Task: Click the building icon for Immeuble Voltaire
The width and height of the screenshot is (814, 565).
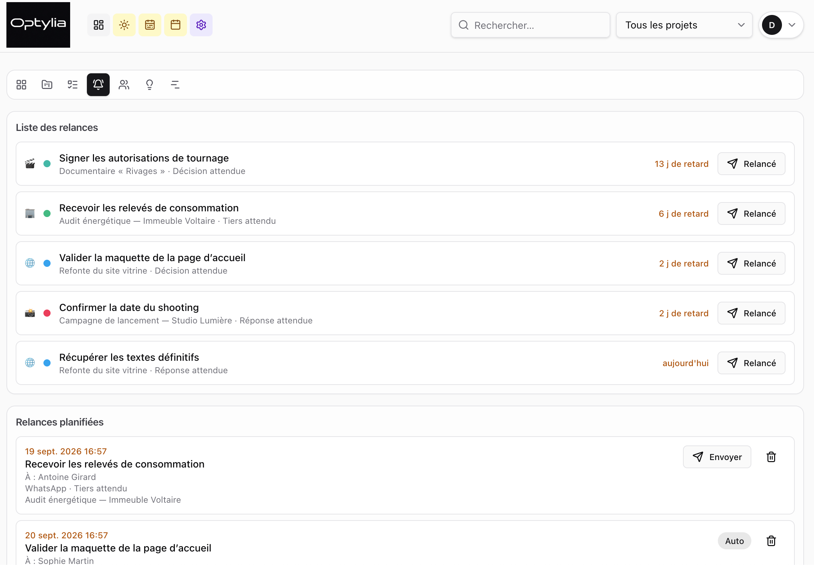Action: tap(30, 213)
